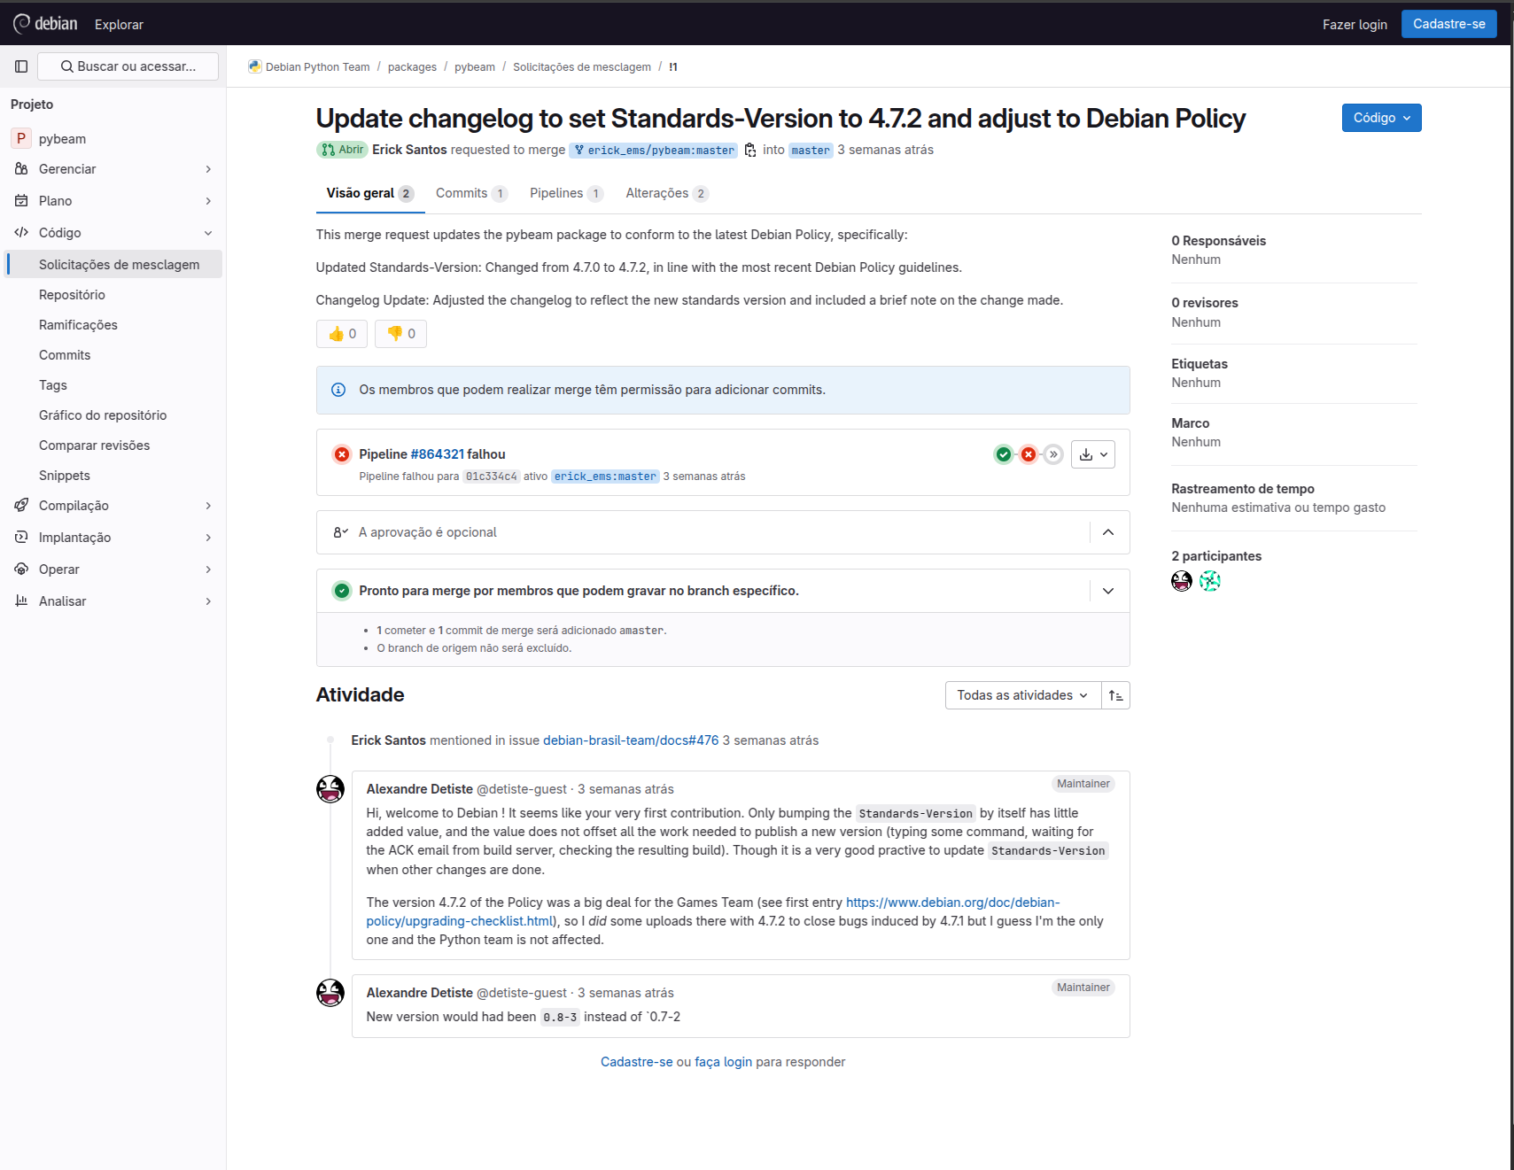Click the master target branch link
Image resolution: width=1514 pixels, height=1170 pixels.
coord(811,151)
